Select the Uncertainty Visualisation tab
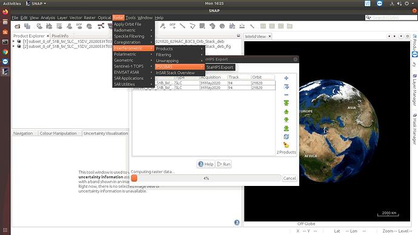Image resolution: width=418 pixels, height=235 pixels. pyautogui.click(x=105, y=133)
